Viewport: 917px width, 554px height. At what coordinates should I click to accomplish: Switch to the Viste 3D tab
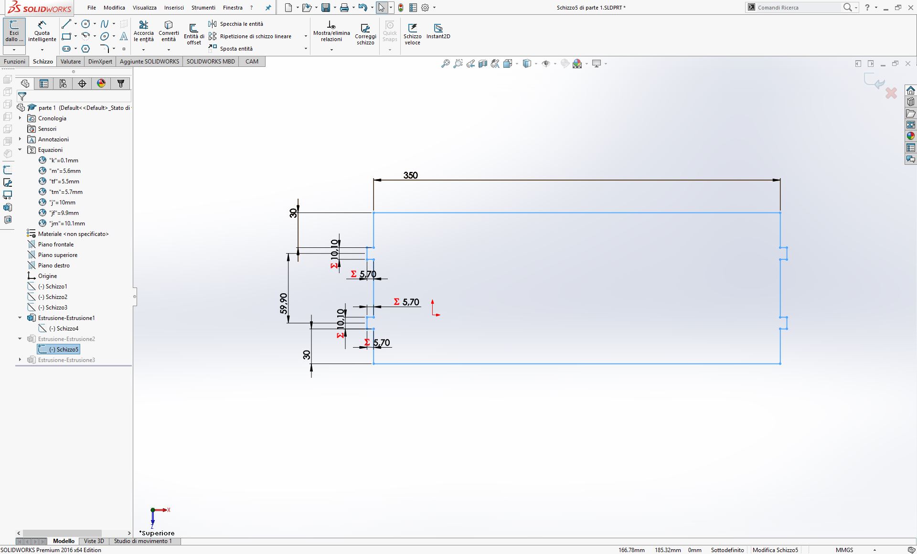94,541
